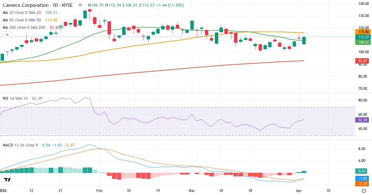The width and height of the screenshot is (372, 195).
Task: Click the TradingView logo watermark
Action: click(x=7, y=179)
